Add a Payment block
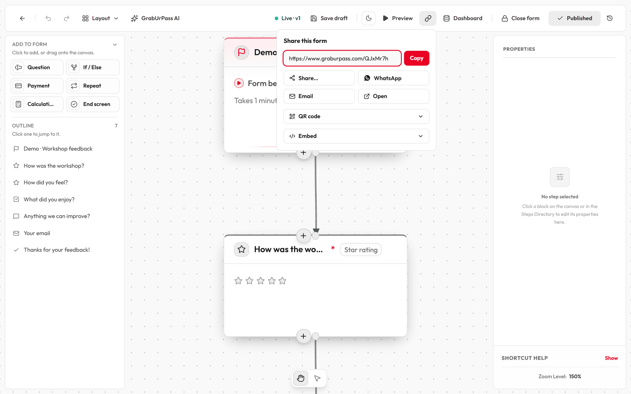The width and height of the screenshot is (631, 394). [x=37, y=86]
